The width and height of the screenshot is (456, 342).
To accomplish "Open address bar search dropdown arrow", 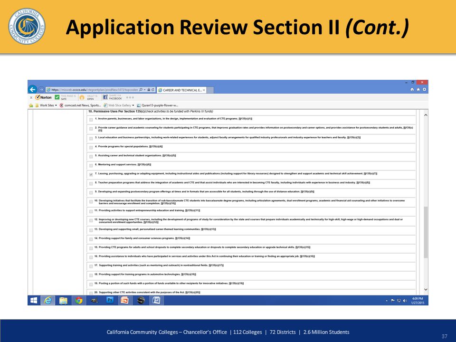I will (144, 90).
